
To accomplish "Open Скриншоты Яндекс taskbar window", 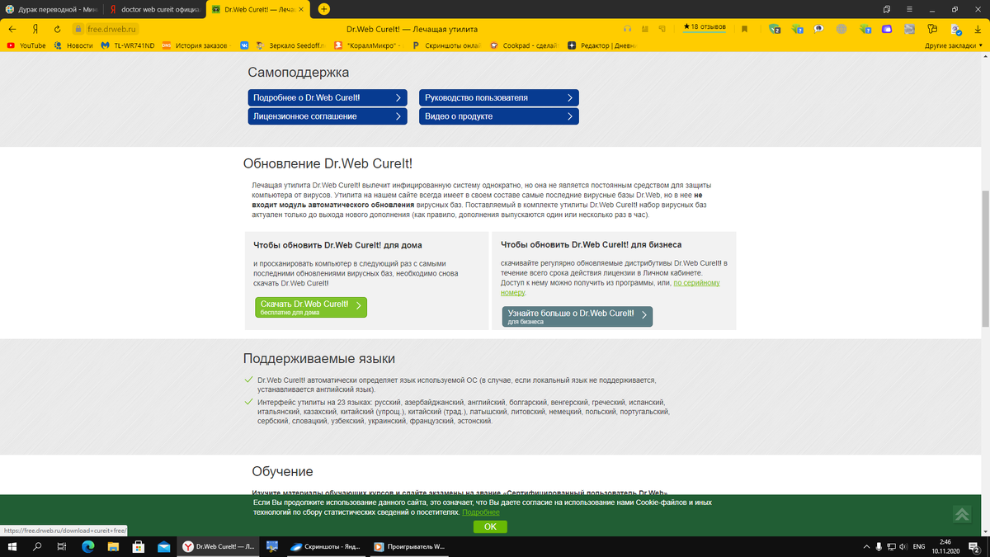I will pyautogui.click(x=324, y=546).
